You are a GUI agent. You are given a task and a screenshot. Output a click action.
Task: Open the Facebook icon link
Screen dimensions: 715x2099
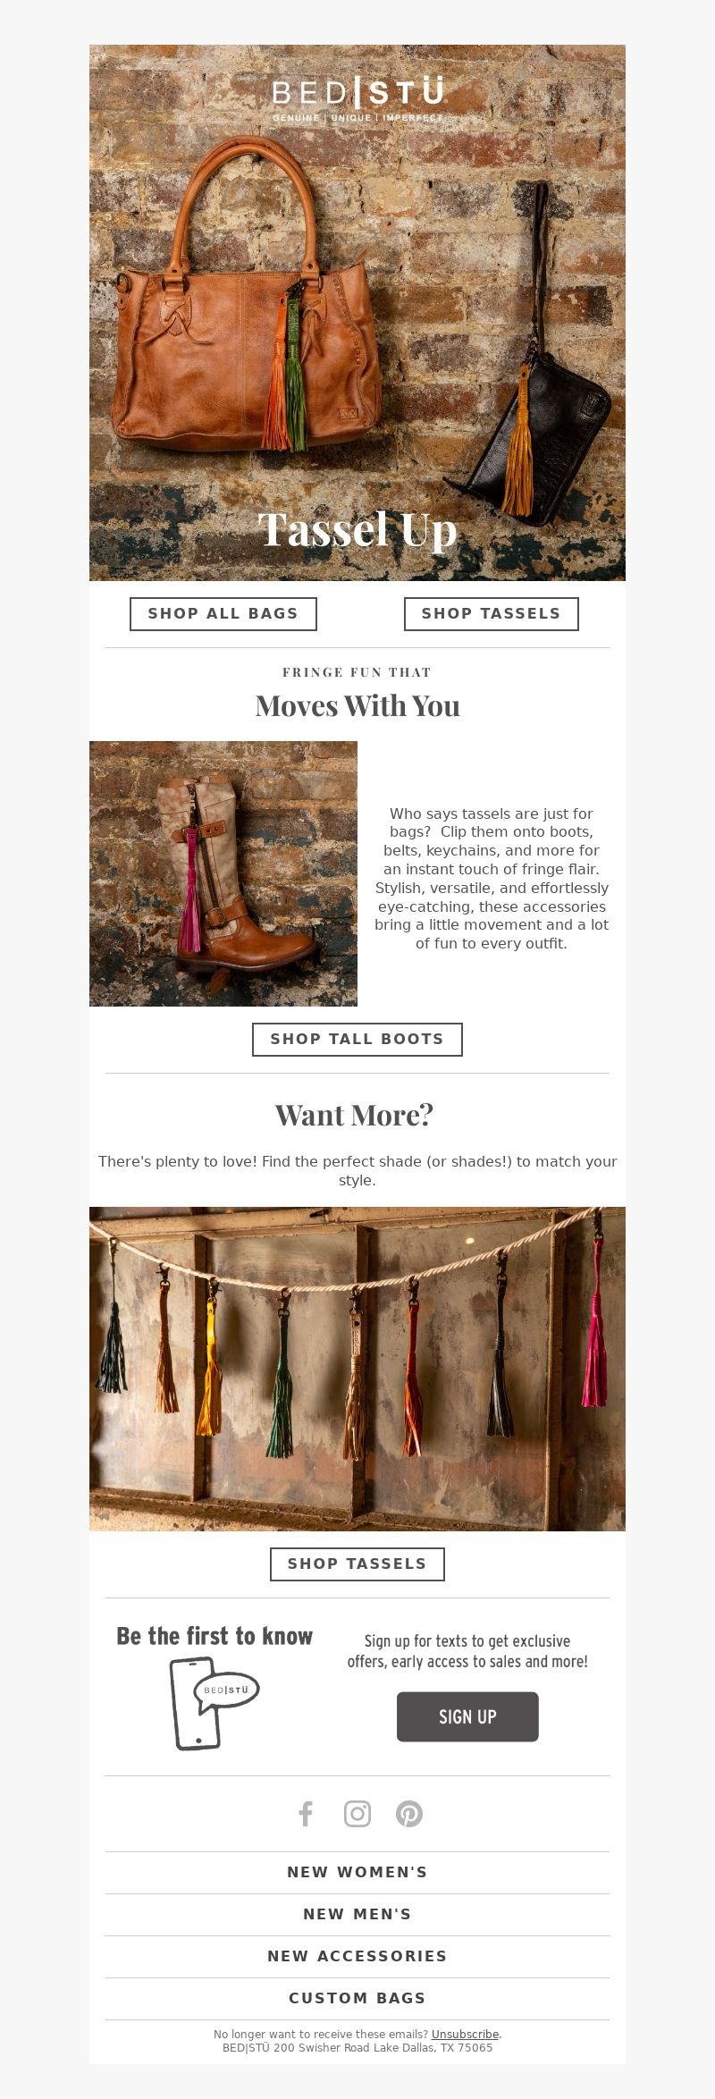[x=306, y=1814]
